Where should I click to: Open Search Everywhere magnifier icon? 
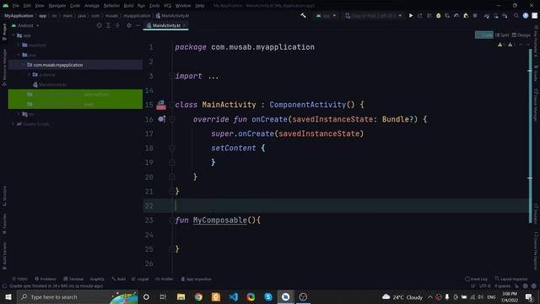[516, 15]
